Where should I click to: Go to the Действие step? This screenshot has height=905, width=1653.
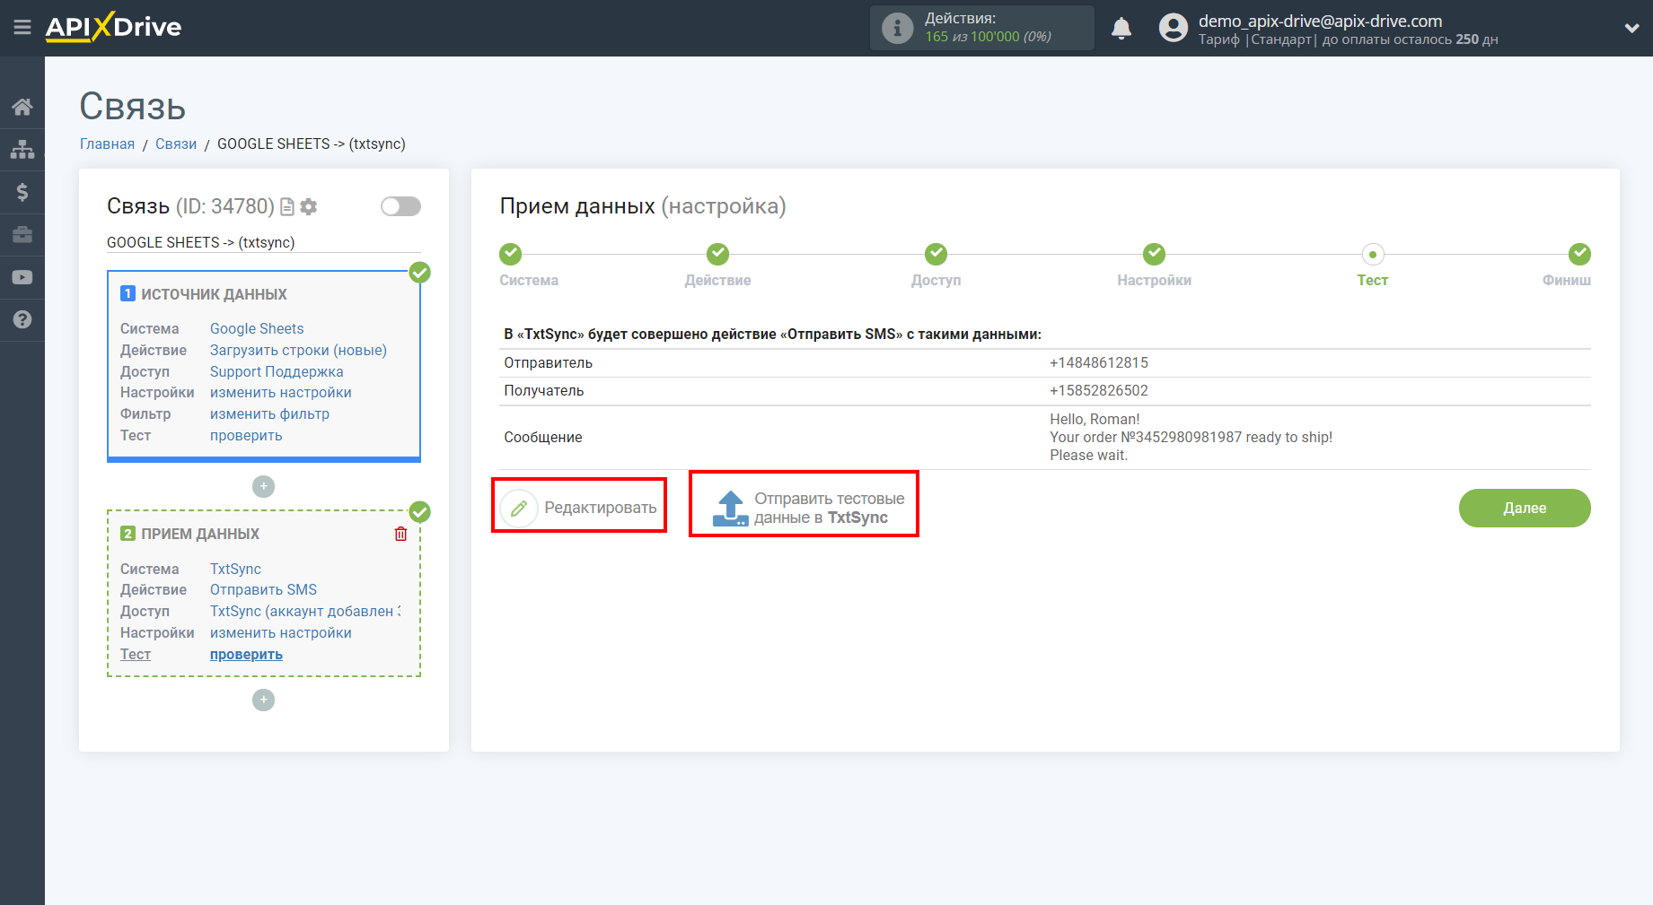[717, 254]
